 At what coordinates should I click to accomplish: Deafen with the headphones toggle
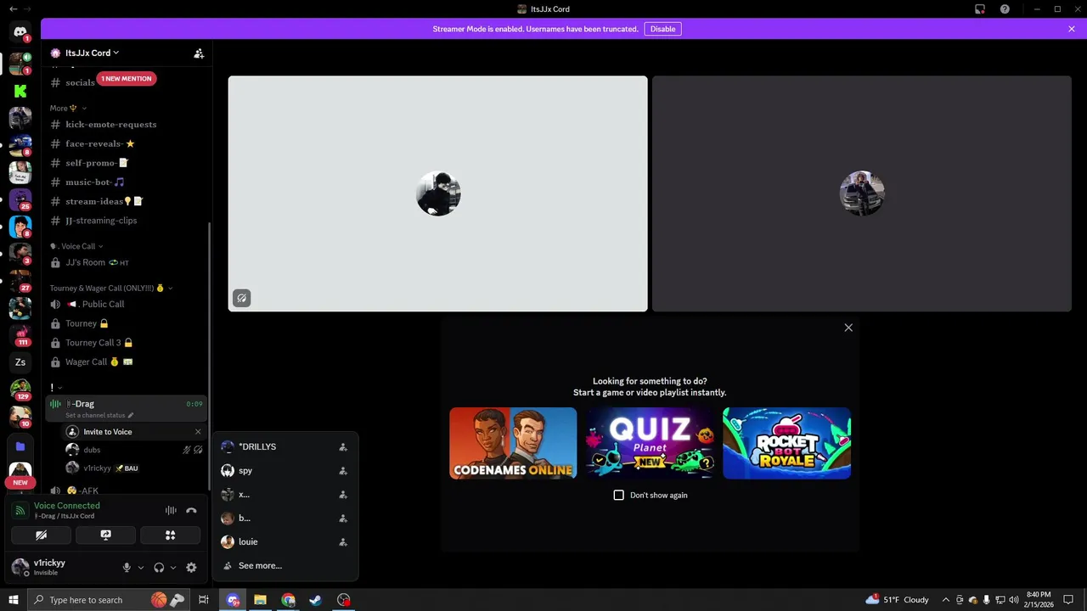pos(159,568)
